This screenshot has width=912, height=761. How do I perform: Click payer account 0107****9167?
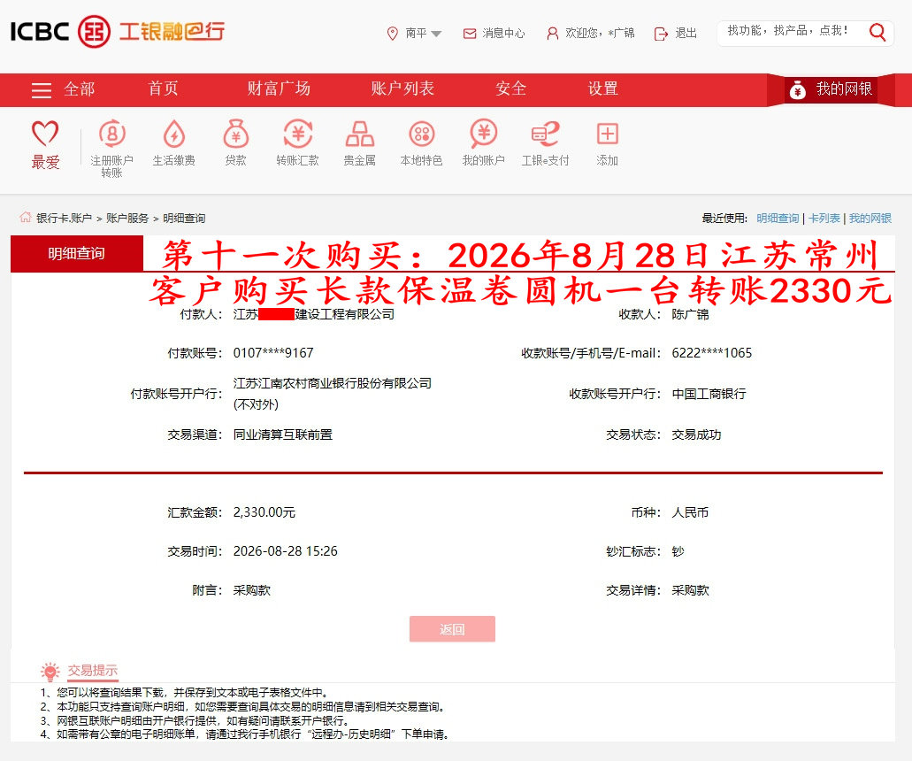[x=273, y=353]
